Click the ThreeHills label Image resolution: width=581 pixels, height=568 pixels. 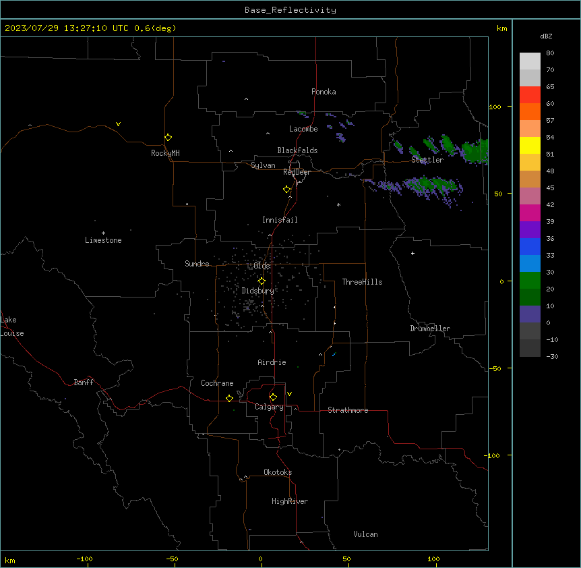point(362,282)
